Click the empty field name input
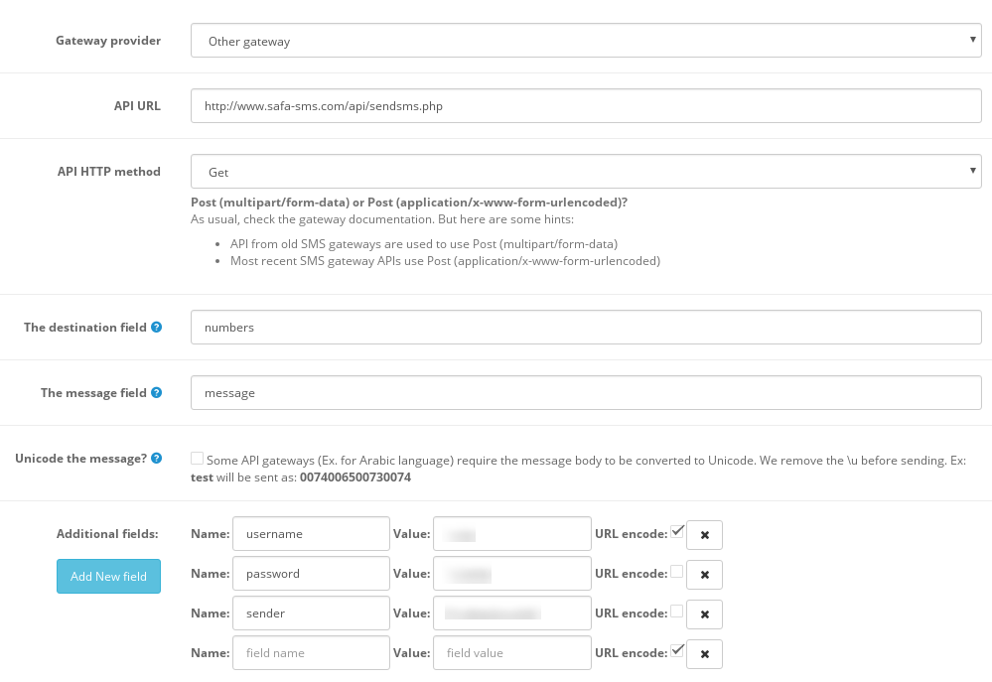 (311, 653)
